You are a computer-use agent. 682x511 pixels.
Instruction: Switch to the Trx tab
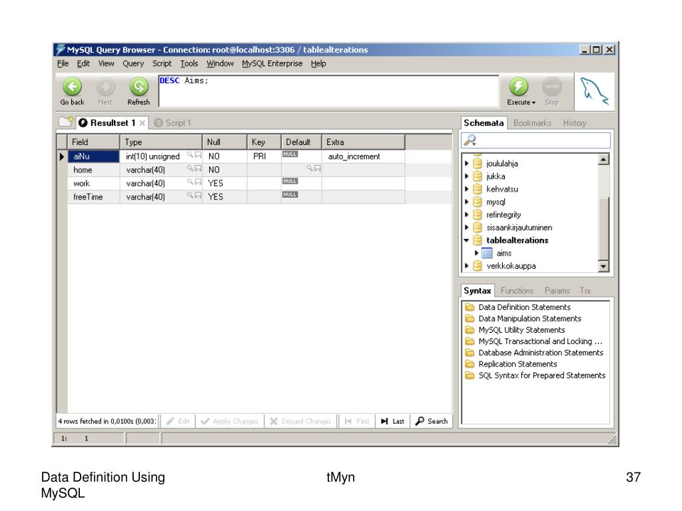585,291
